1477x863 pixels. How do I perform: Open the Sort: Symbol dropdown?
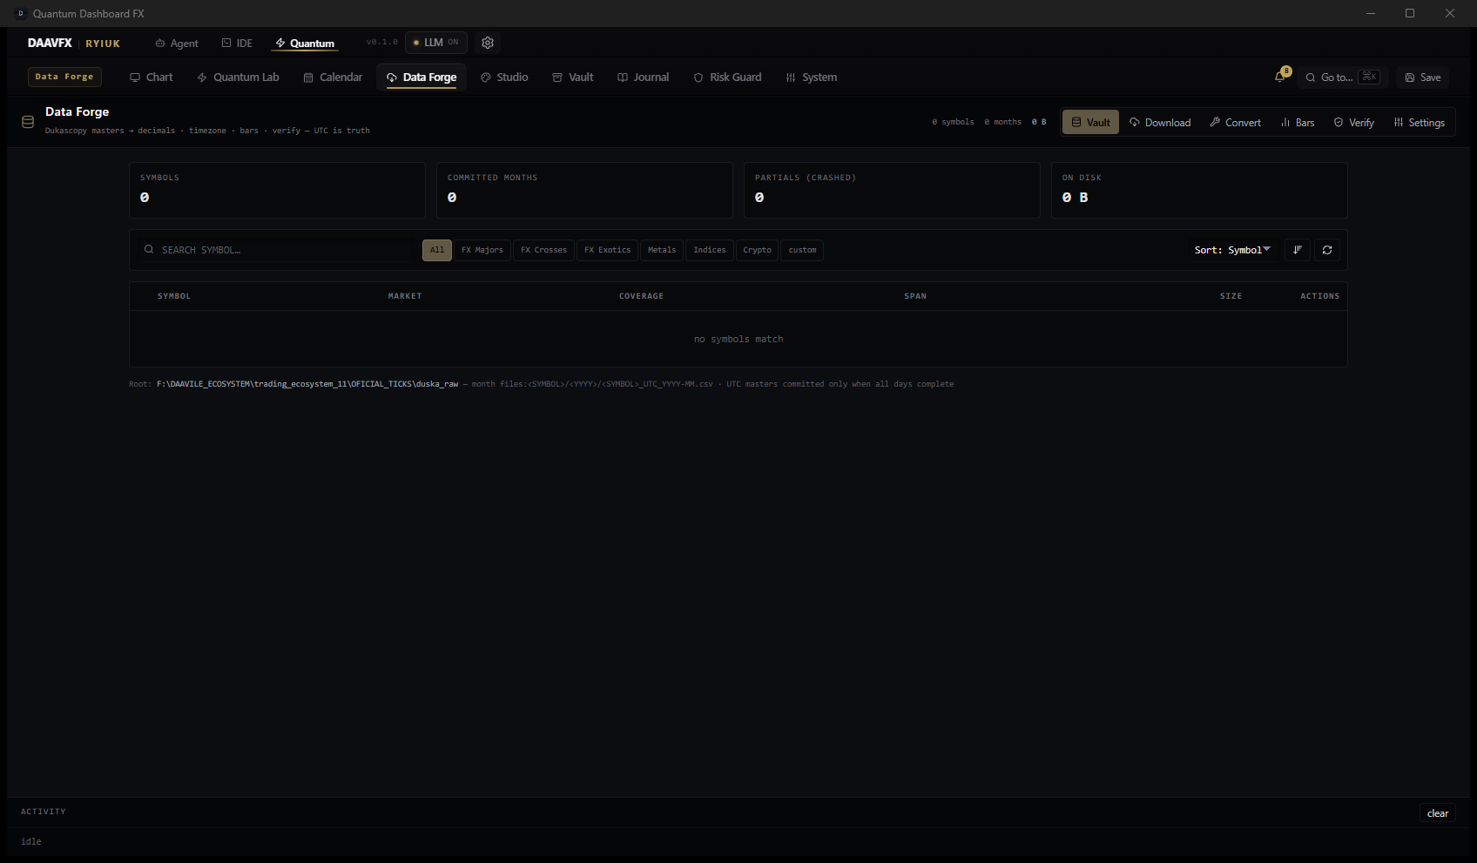1232,250
